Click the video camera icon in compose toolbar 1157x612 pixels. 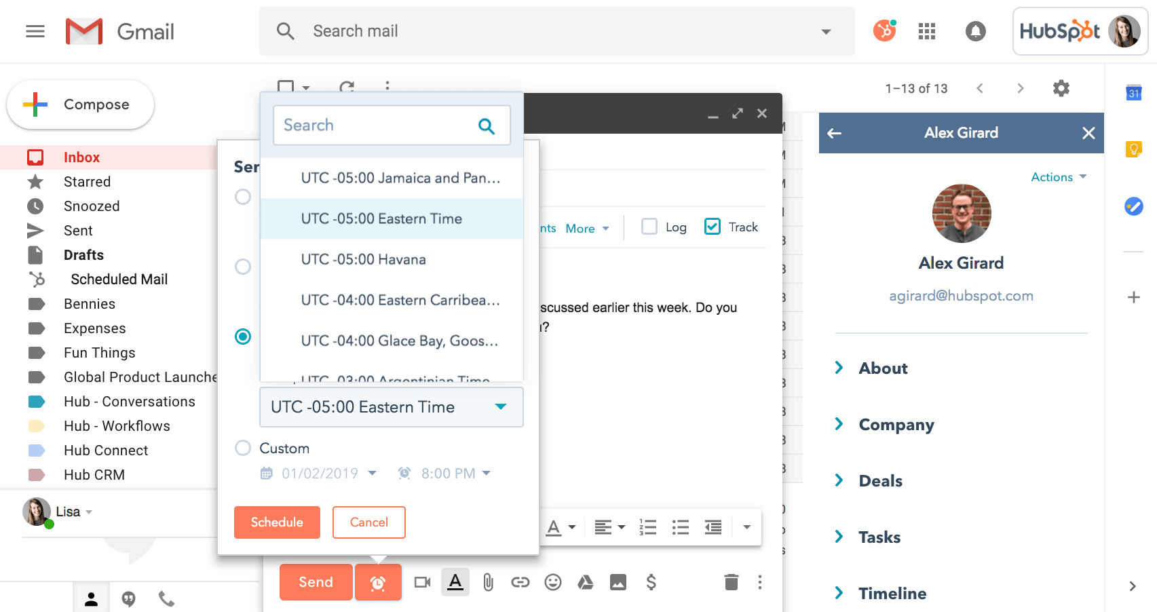pos(422,582)
